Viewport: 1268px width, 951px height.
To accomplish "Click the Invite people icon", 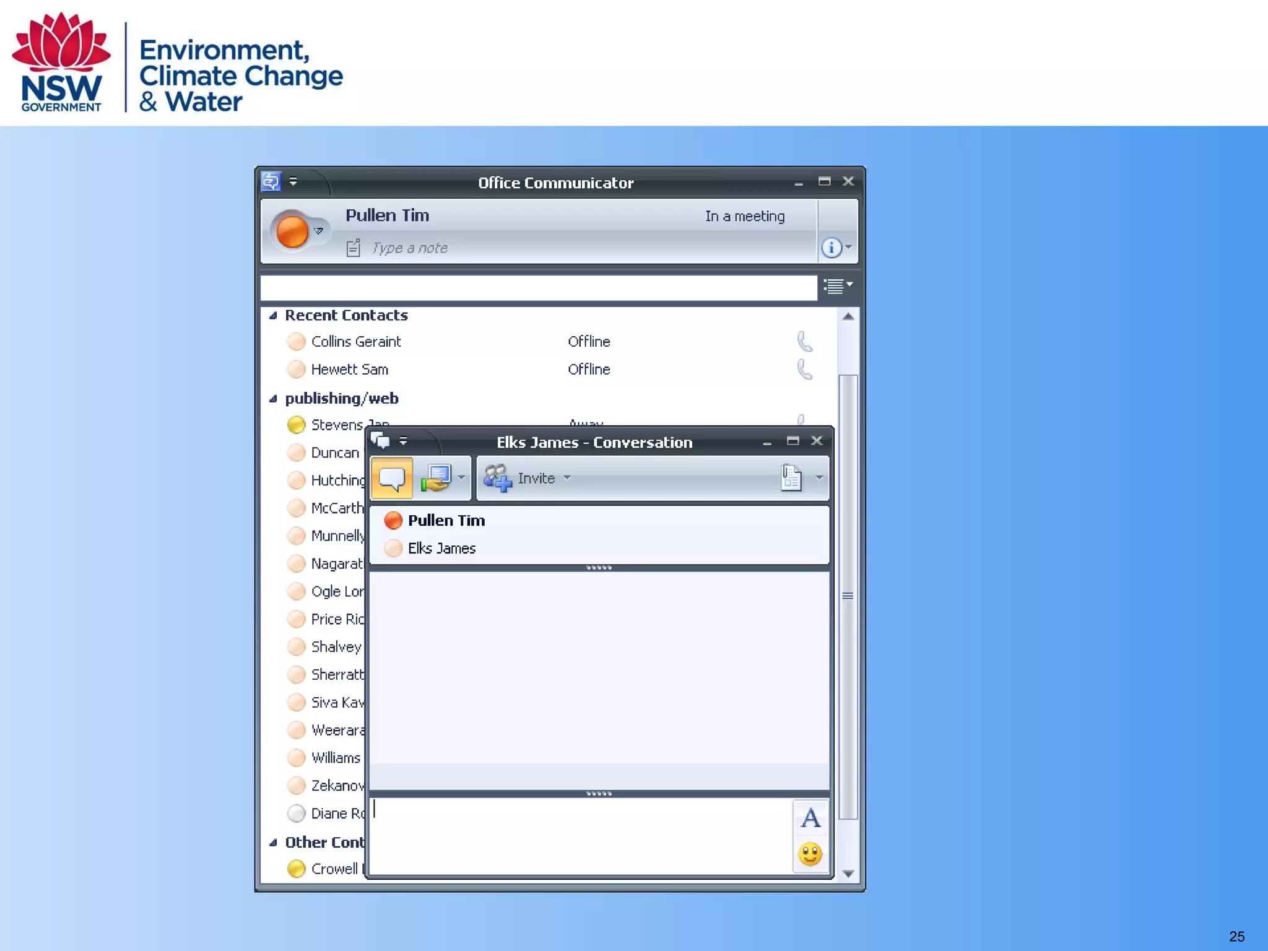I will click(497, 478).
